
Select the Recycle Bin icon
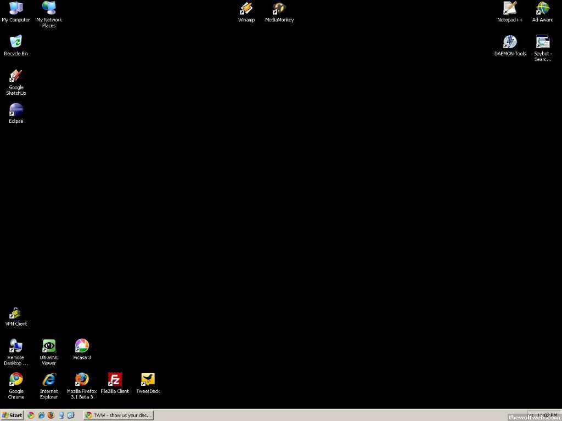coord(16,43)
